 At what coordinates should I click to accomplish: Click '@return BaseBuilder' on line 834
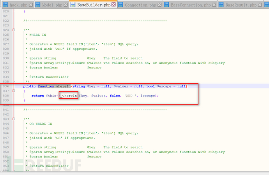[x=49, y=77]
